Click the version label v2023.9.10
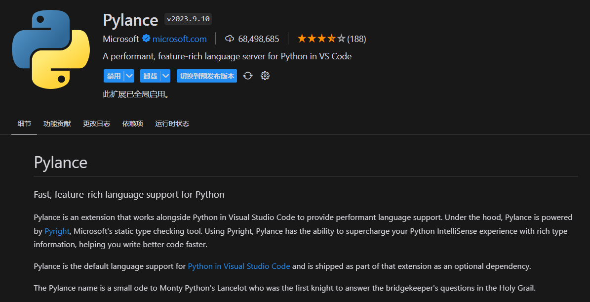 tap(188, 19)
